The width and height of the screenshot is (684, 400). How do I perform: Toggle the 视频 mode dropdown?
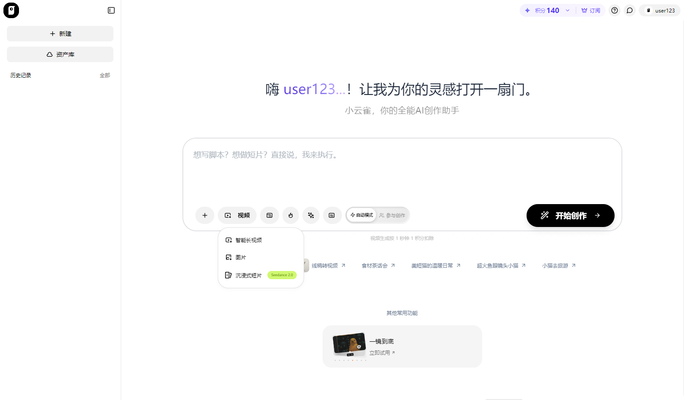[237, 215]
